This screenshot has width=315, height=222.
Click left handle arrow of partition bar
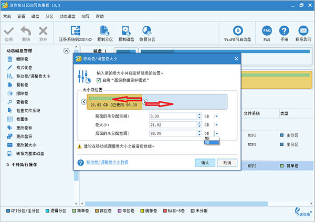click(84, 102)
